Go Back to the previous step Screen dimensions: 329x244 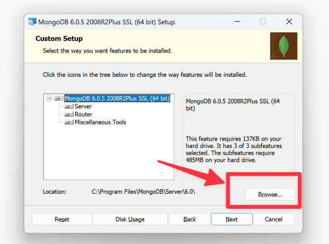click(190, 219)
